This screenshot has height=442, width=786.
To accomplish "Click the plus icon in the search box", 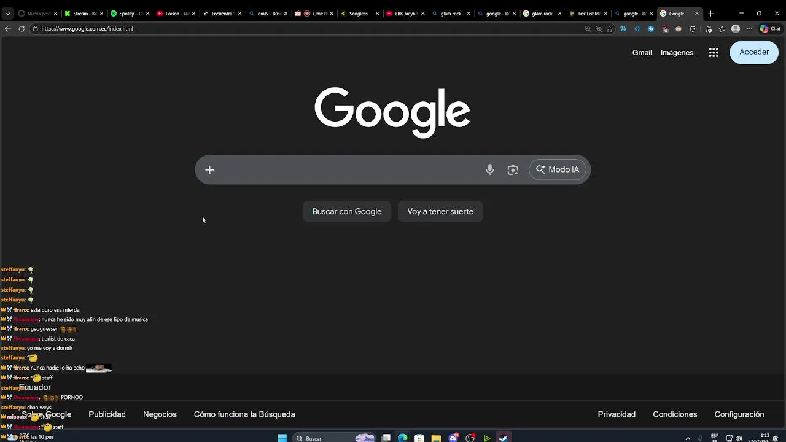I will pos(209,170).
